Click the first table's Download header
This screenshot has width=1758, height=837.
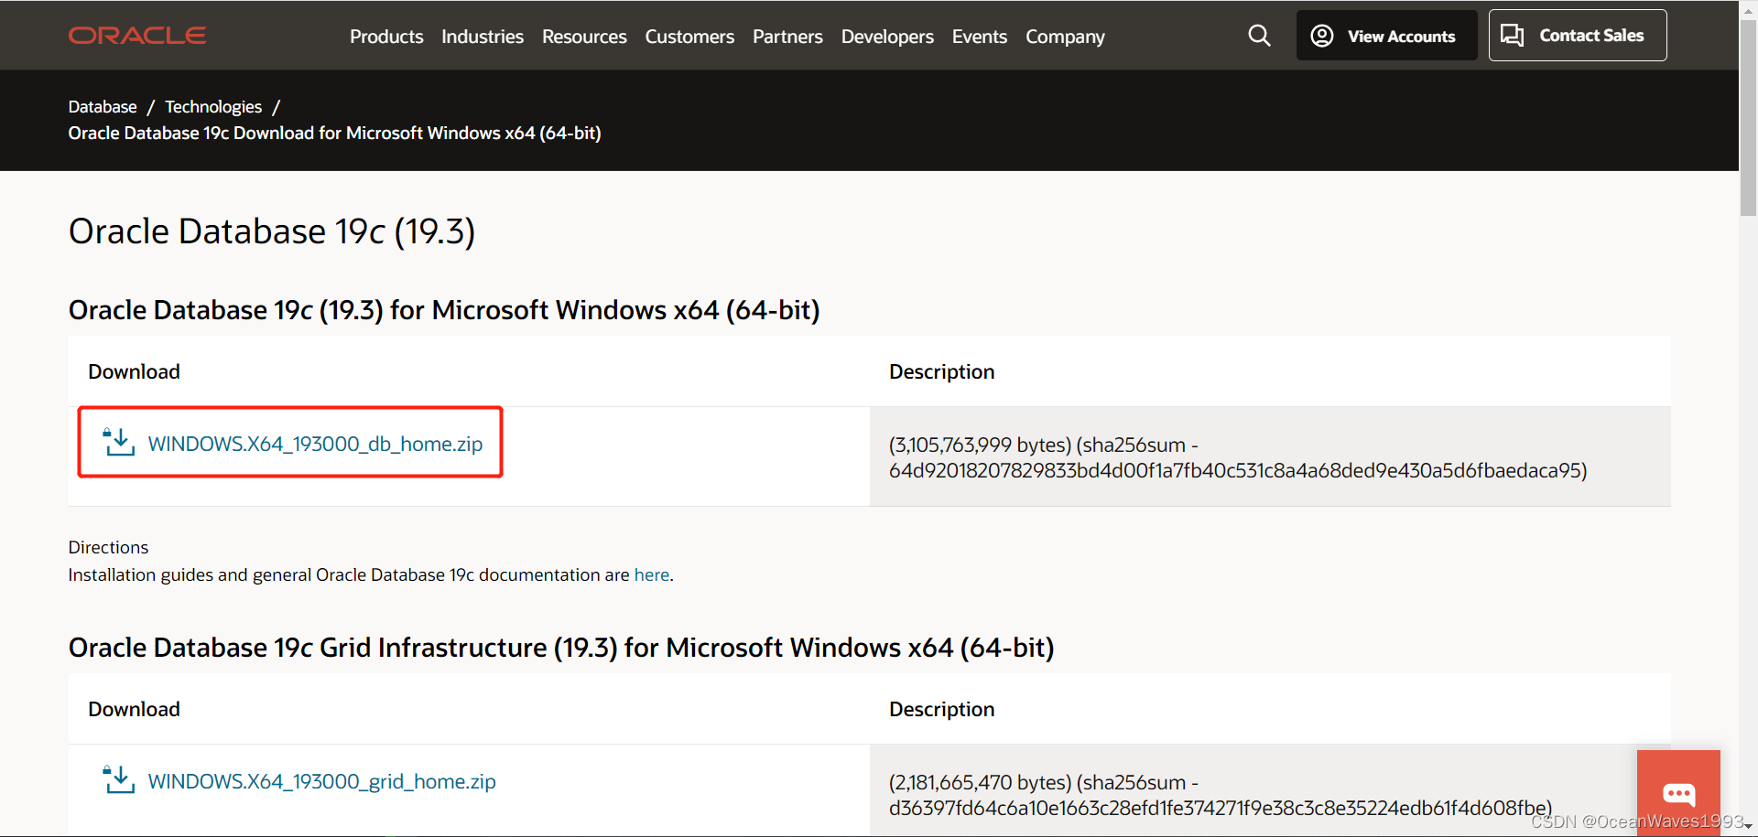(134, 371)
